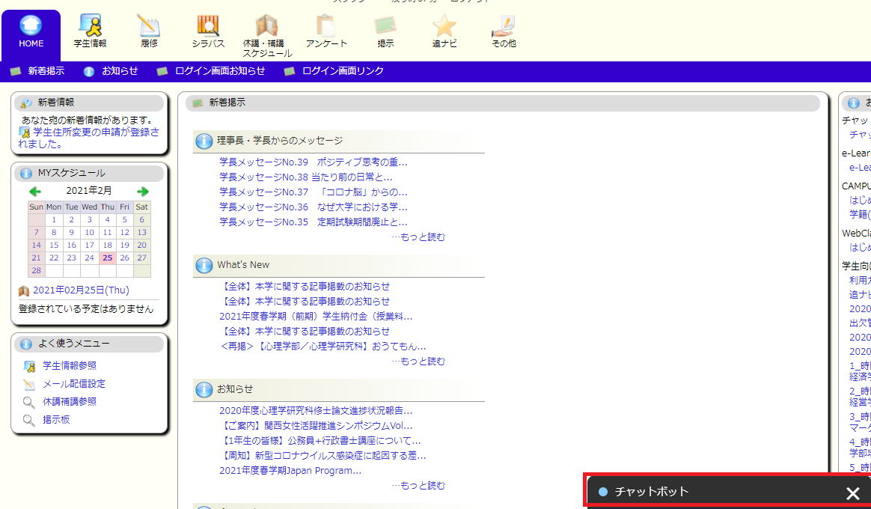This screenshot has width=871, height=509.
Task: Click the お知らせ info icon in purple bar
Action: (89, 71)
